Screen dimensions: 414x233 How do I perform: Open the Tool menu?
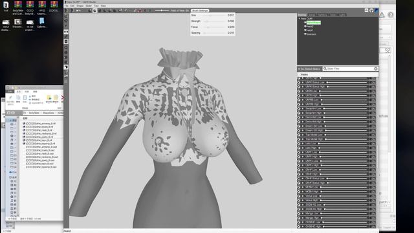(96, 6)
